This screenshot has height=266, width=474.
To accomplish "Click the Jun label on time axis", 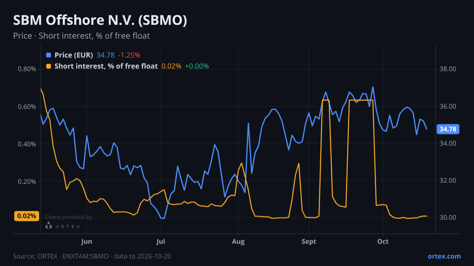I will click(x=86, y=242).
